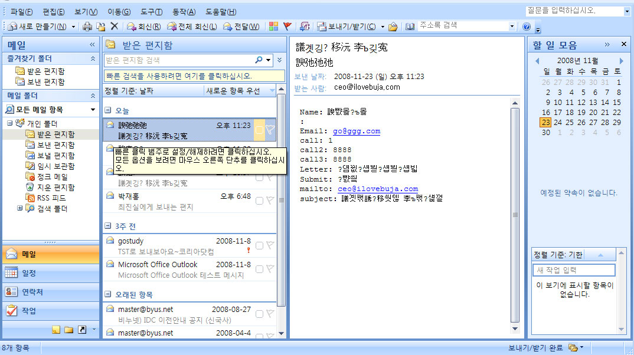Go to the previous month in the calendar
The height and width of the screenshot is (355, 634).
click(537, 61)
